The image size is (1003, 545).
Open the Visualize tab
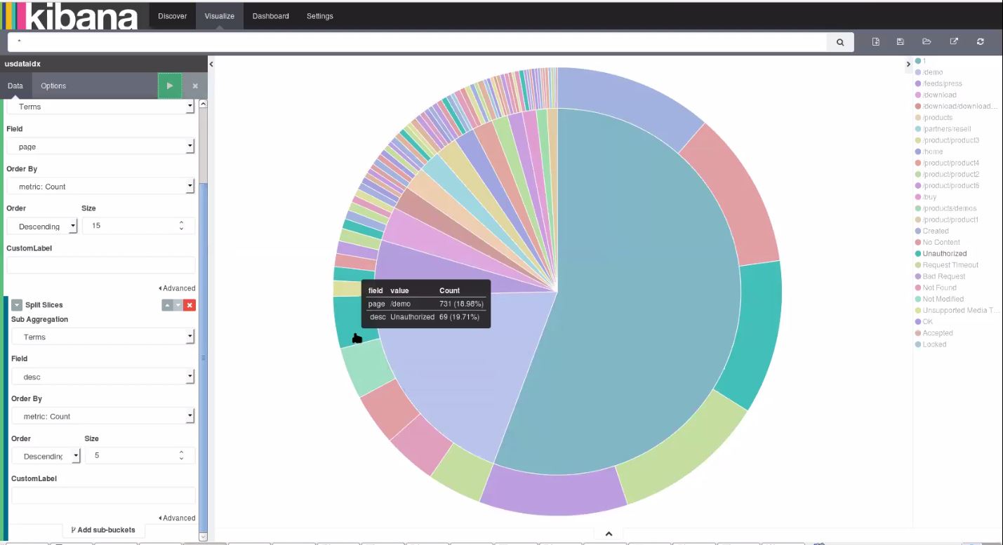coord(220,16)
